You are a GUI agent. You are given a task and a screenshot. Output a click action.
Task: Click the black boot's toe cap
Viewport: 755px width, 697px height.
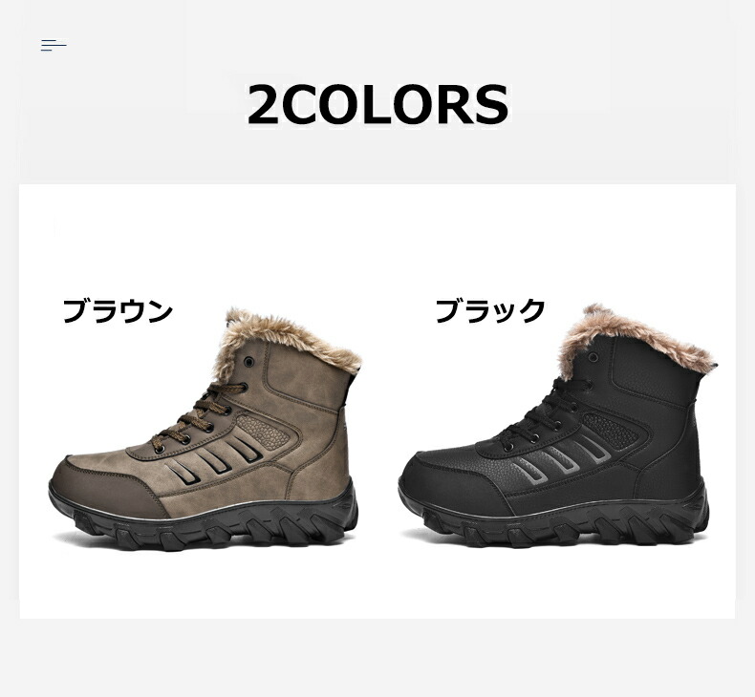(x=450, y=481)
